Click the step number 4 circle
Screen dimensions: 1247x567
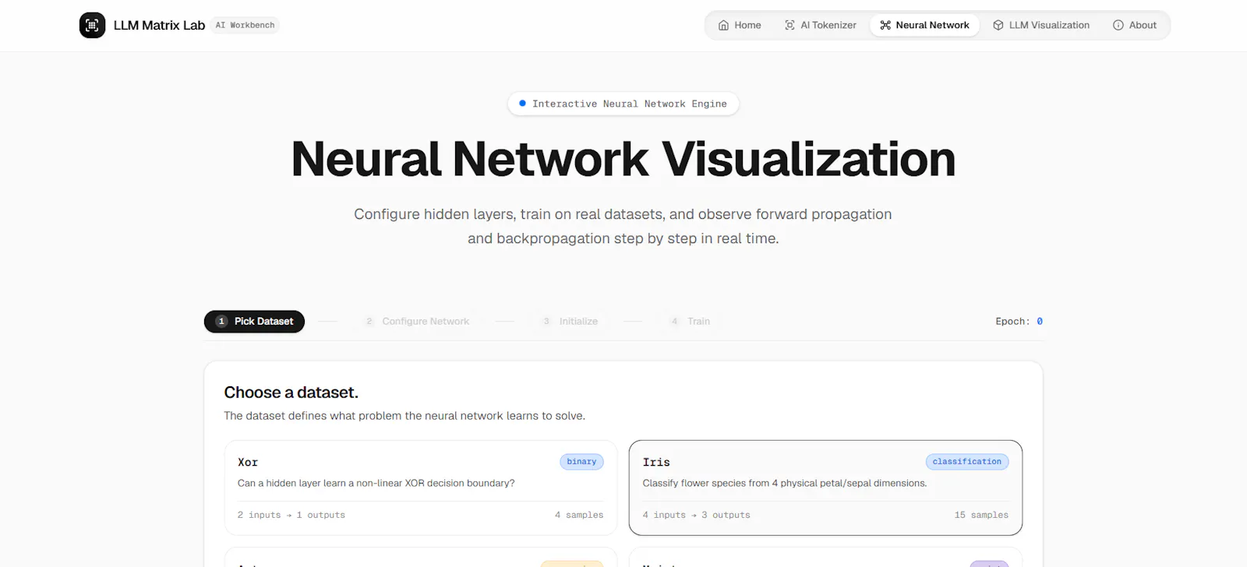(x=674, y=321)
